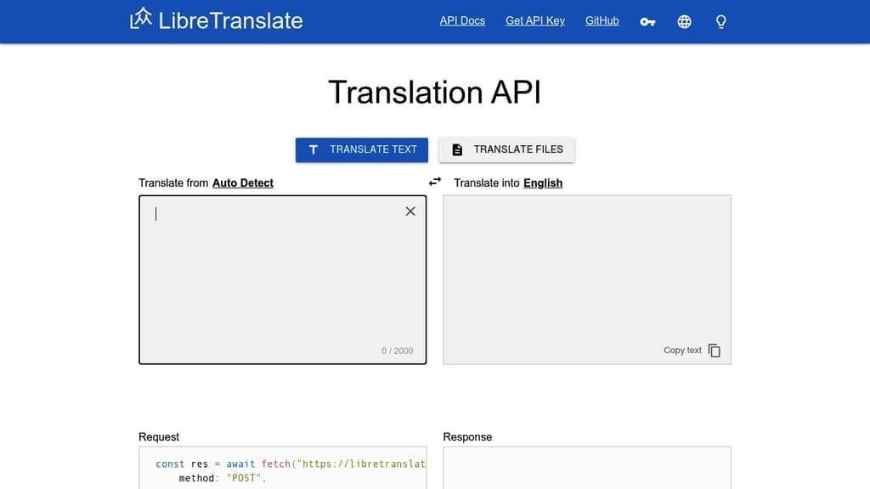Screen dimensions: 870x489
Task: Open the globe language icon
Action: [x=684, y=21]
